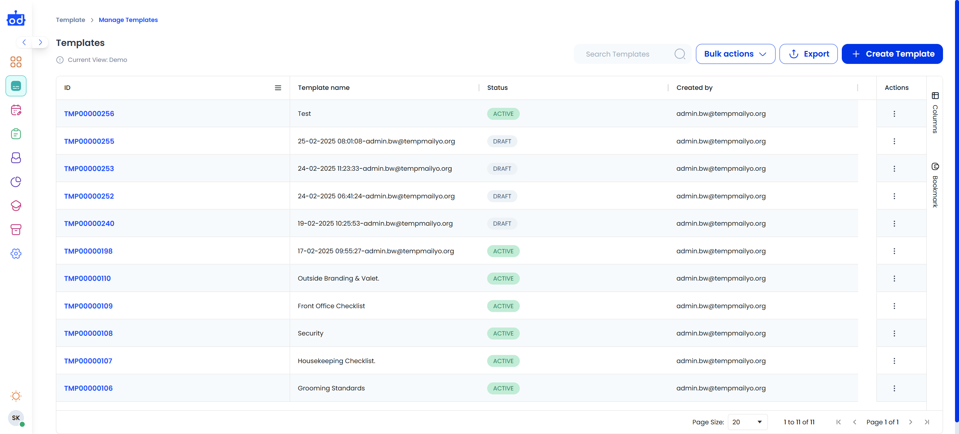Click the Create Template button
Viewport: 959px width, 434px height.
tap(892, 54)
